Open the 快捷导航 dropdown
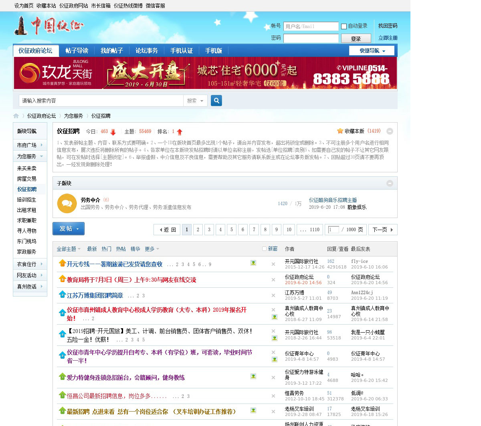The height and width of the screenshot is (426, 481). pyautogui.click(x=372, y=50)
